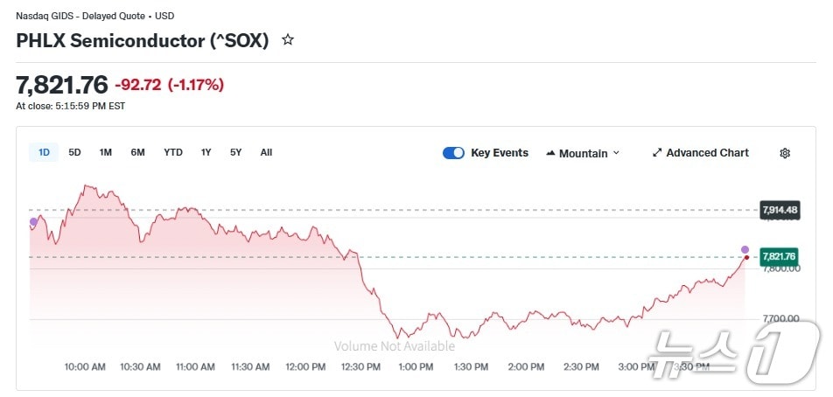The image size is (833, 397).
Task: Switch chart to 6M range
Action: 137,152
